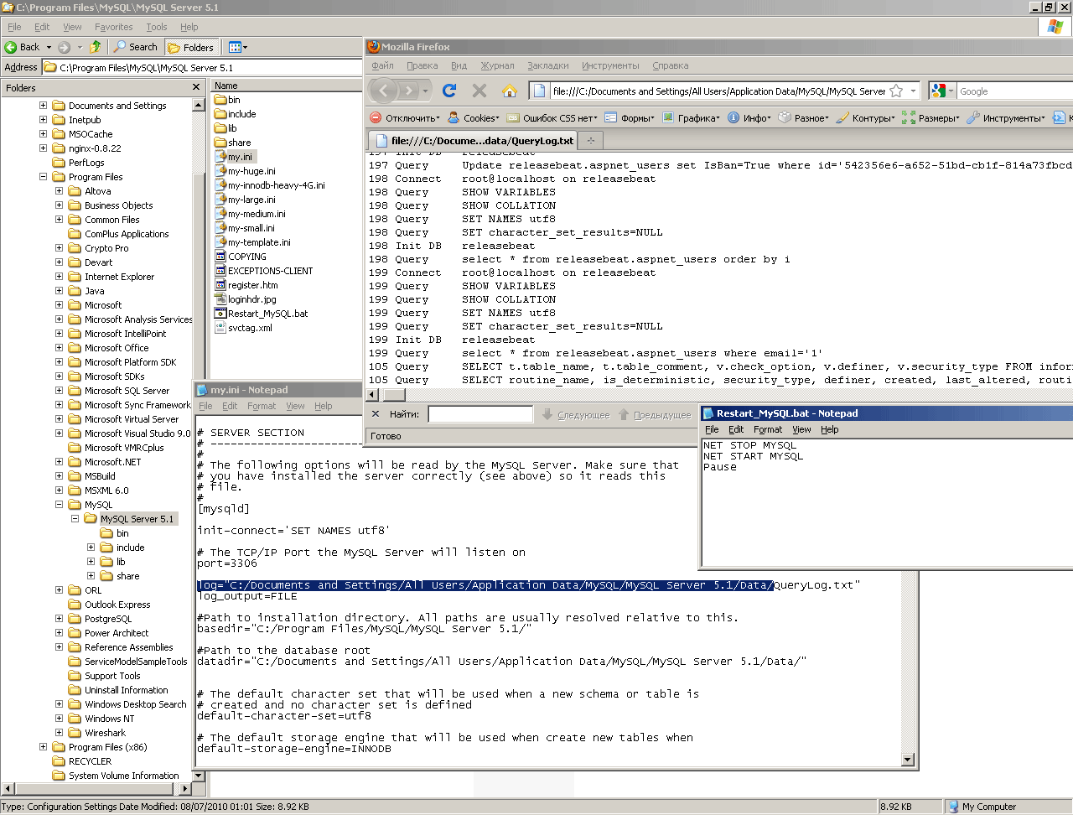Expand the Microsoft SQL Server folder node

[x=60, y=391]
